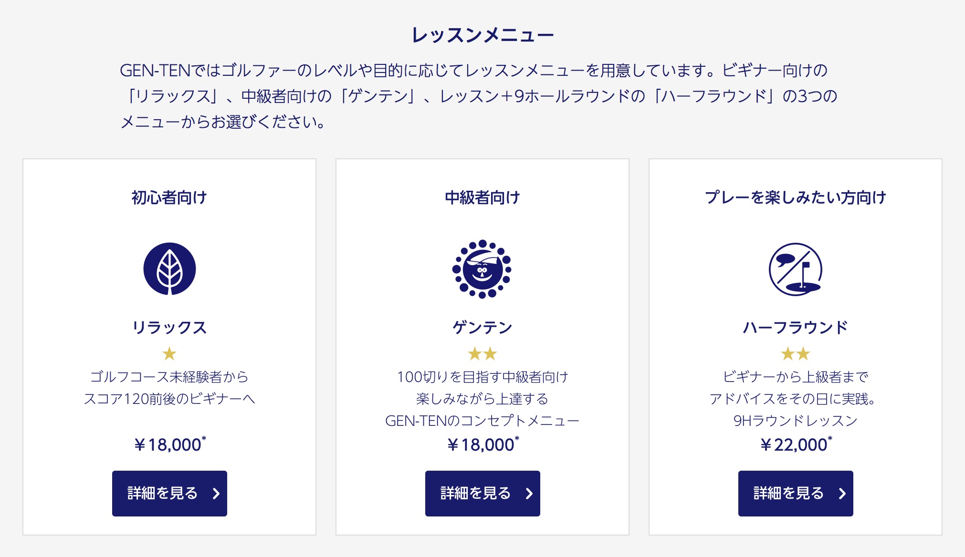
Task: Click the chevron arrow in the beginner card button
Action: 216,494
